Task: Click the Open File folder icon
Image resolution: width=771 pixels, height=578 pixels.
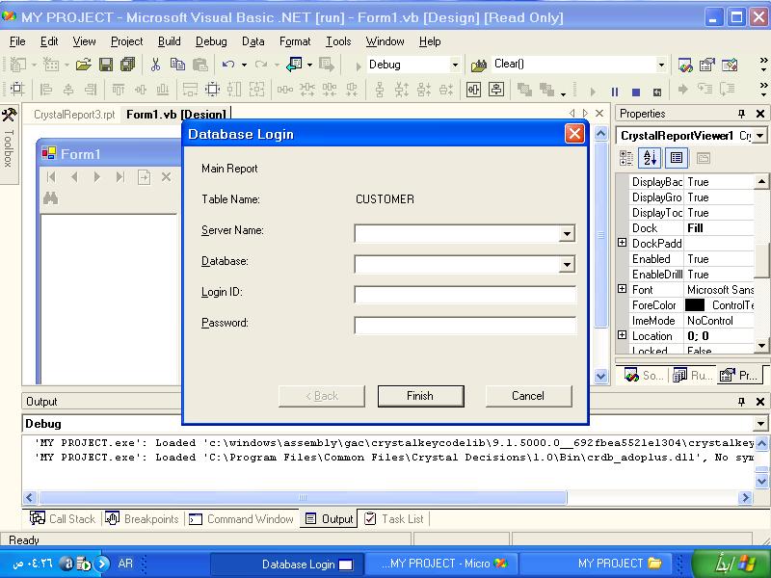Action: click(x=84, y=65)
